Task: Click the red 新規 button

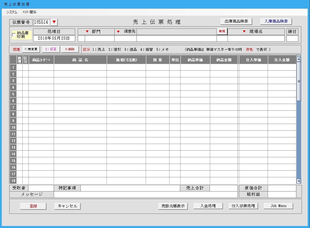Action: 222,31
